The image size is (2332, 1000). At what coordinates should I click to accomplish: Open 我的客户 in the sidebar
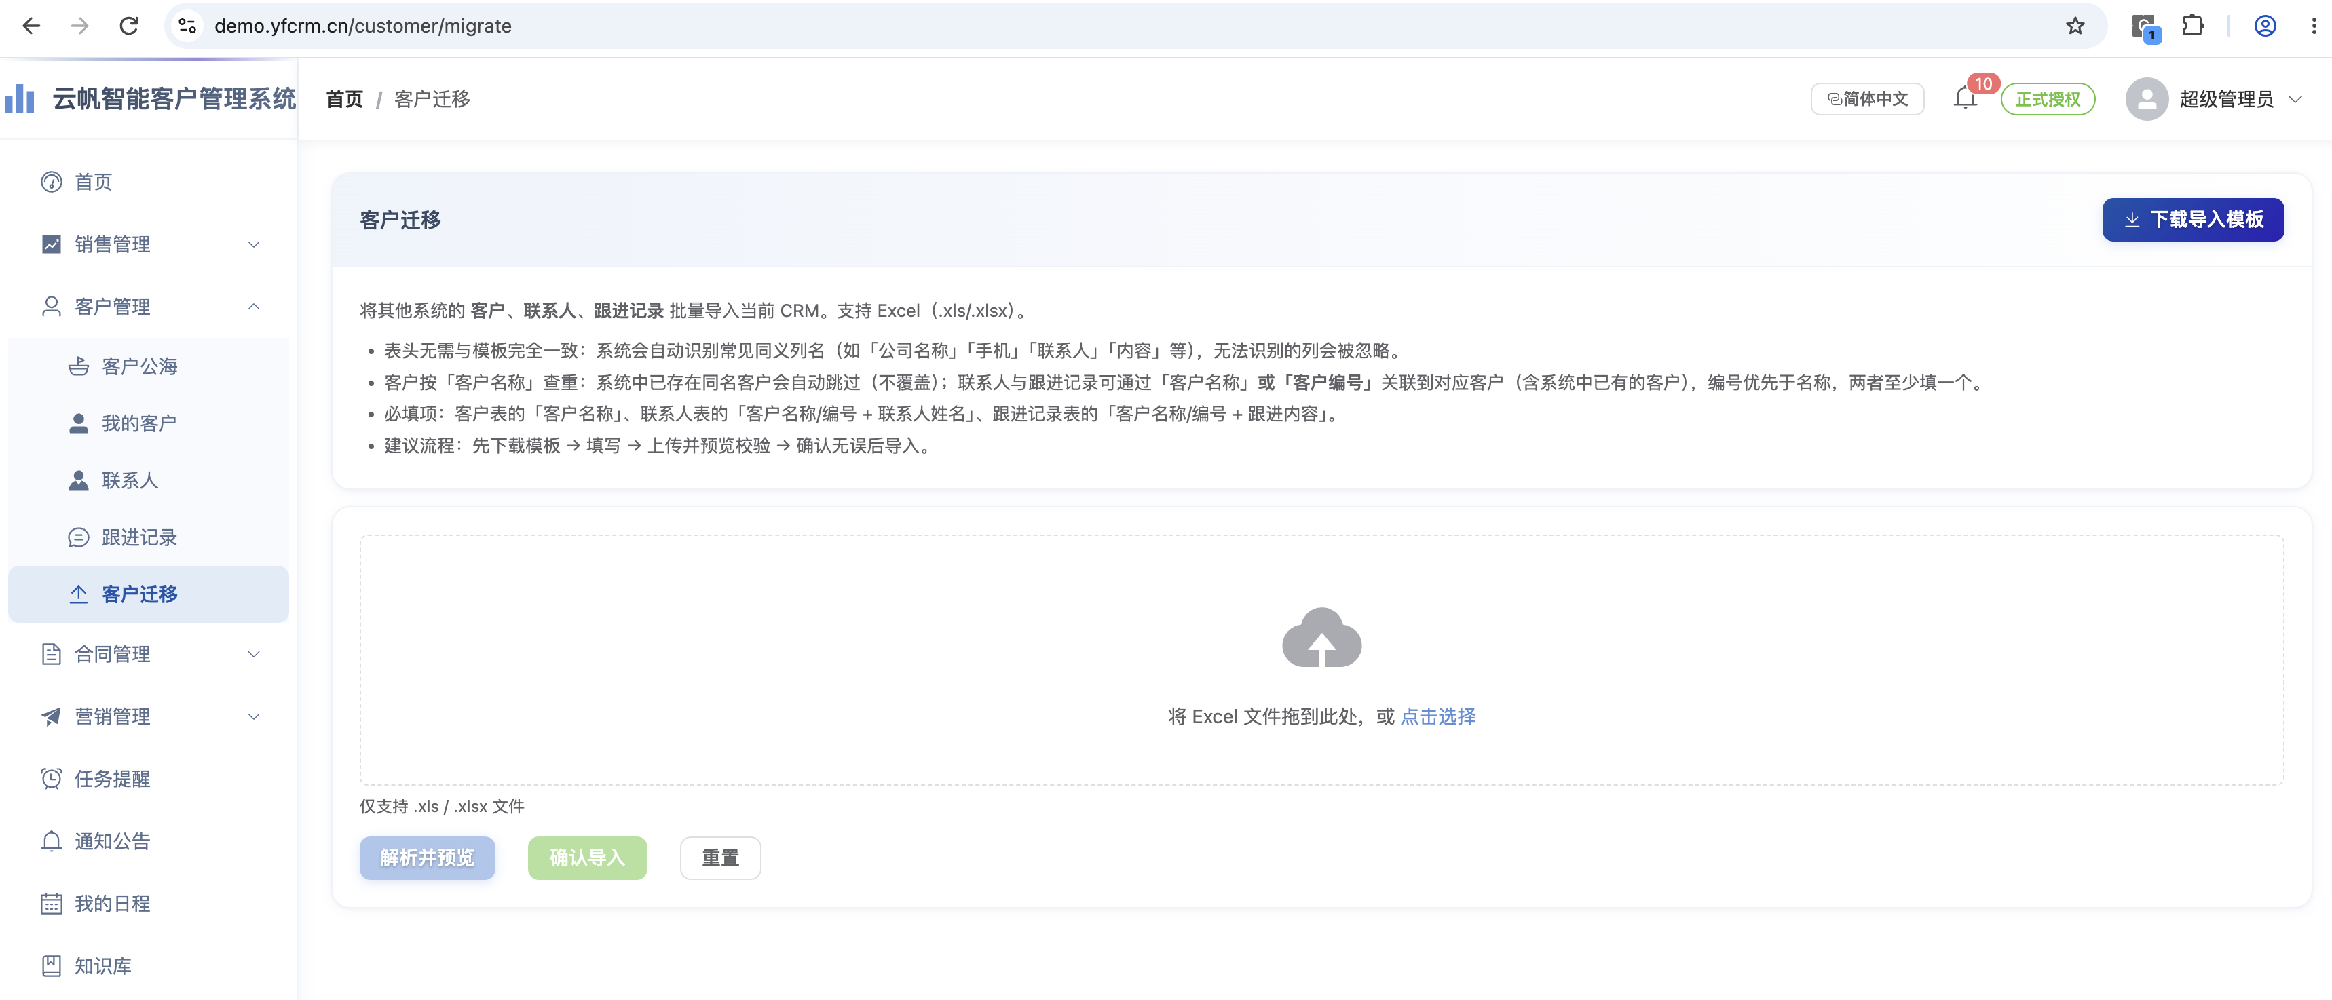[x=149, y=423]
